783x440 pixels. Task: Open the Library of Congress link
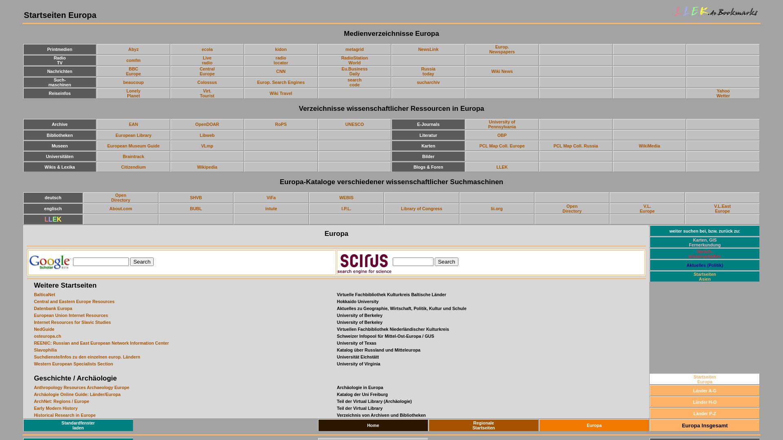tap(421, 209)
